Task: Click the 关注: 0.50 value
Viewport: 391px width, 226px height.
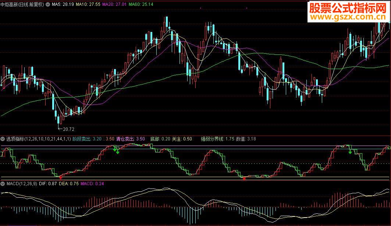Action: (x=182, y=139)
